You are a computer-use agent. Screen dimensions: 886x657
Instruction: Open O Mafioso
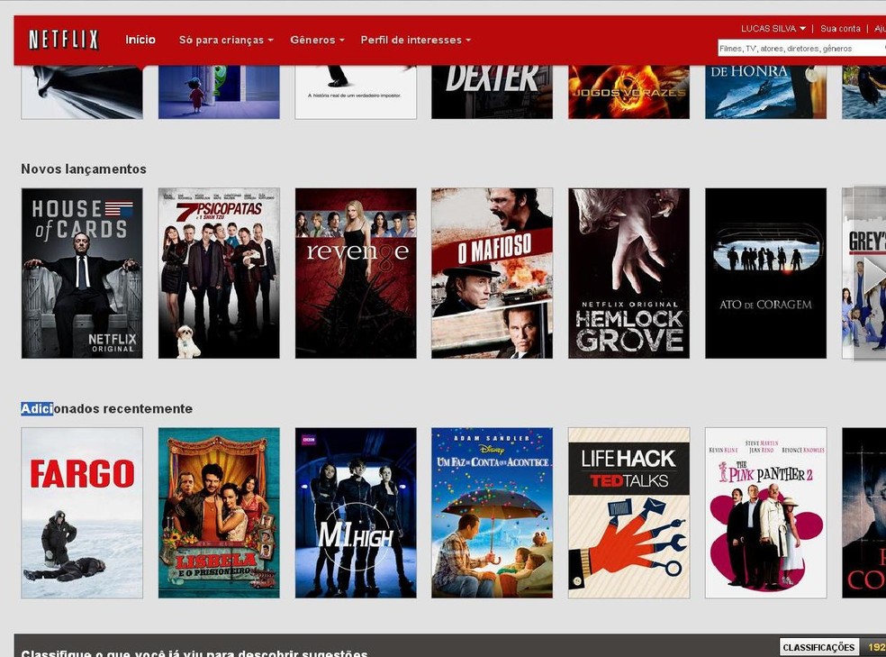point(491,273)
